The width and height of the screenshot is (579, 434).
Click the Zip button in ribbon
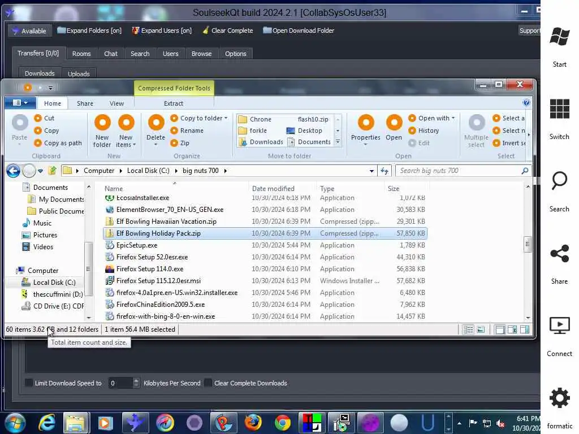[180, 143]
